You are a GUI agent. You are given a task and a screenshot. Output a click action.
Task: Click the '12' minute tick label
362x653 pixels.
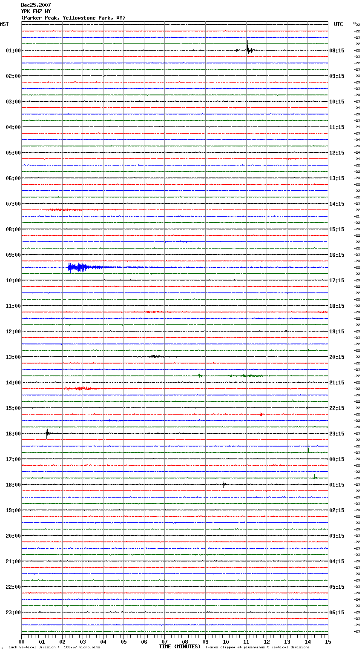pyautogui.click(x=267, y=642)
